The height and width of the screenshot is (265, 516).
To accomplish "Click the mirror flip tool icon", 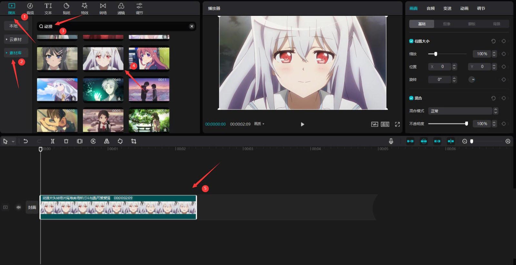I will [107, 141].
